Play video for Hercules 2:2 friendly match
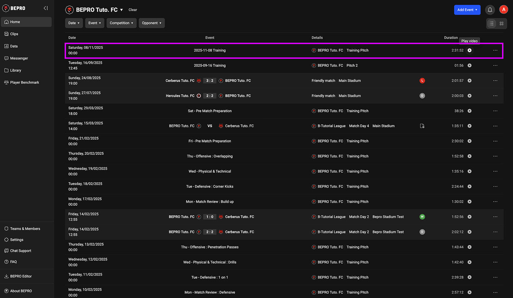This screenshot has height=298, width=513. [x=470, y=96]
